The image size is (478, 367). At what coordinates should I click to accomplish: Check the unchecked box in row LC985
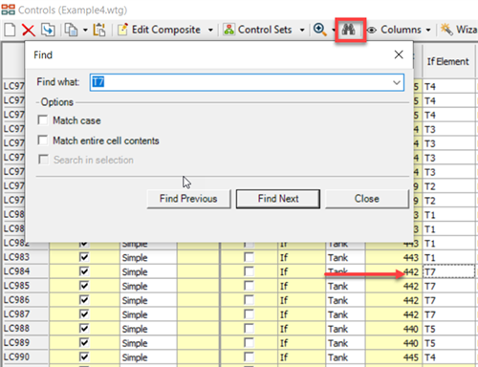point(249,286)
